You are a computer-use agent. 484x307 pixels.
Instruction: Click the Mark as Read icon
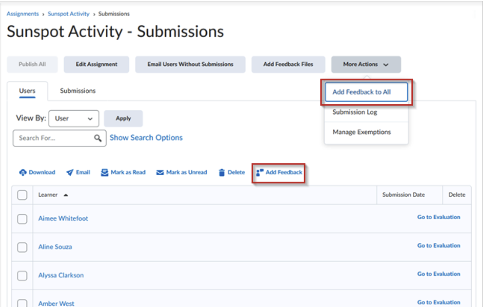[104, 172]
